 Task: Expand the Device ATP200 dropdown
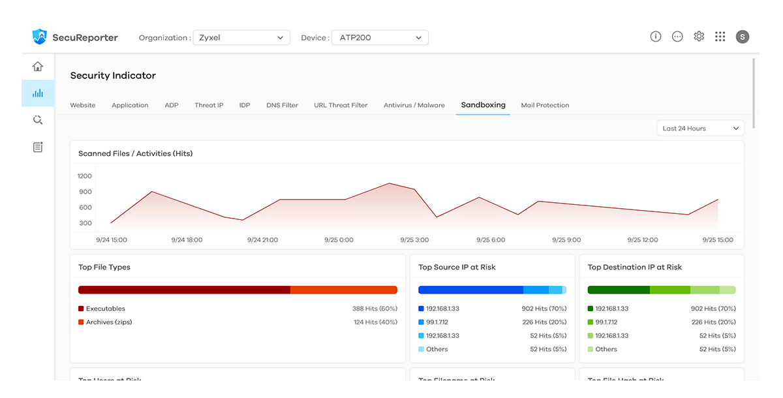pos(380,38)
